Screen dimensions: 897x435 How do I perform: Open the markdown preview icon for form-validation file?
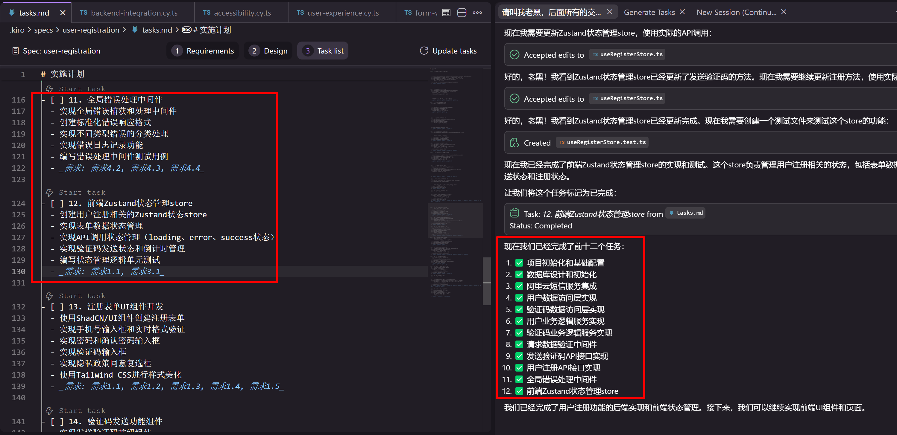click(446, 12)
